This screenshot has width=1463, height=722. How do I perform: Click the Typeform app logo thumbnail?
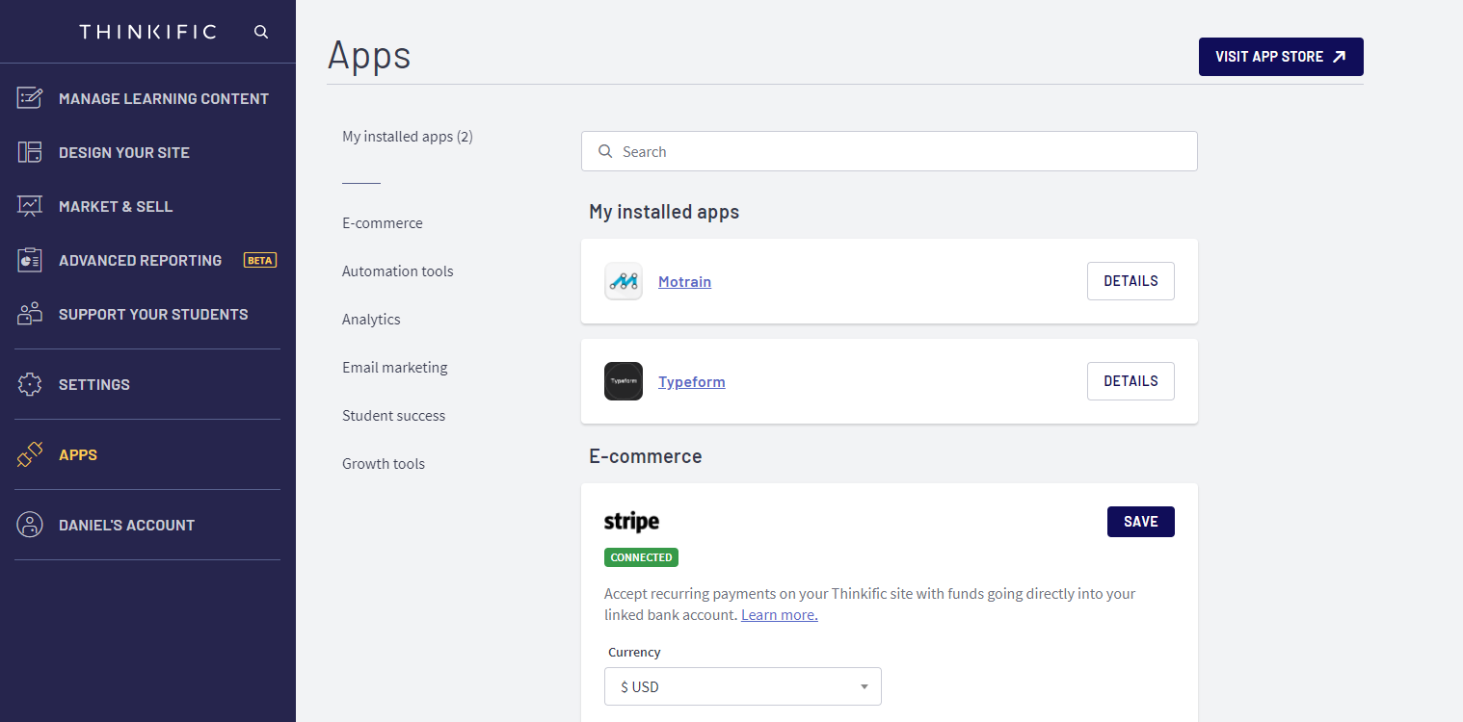(x=624, y=381)
